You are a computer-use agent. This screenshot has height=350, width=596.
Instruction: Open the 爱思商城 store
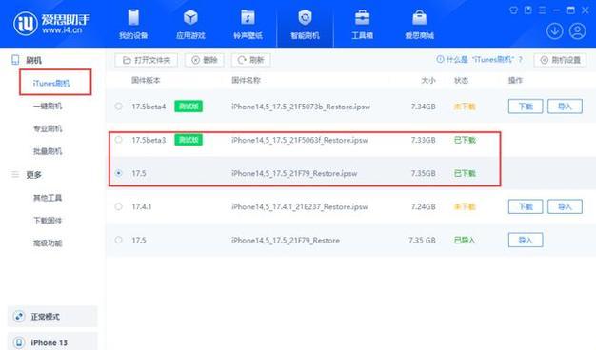pos(419,25)
